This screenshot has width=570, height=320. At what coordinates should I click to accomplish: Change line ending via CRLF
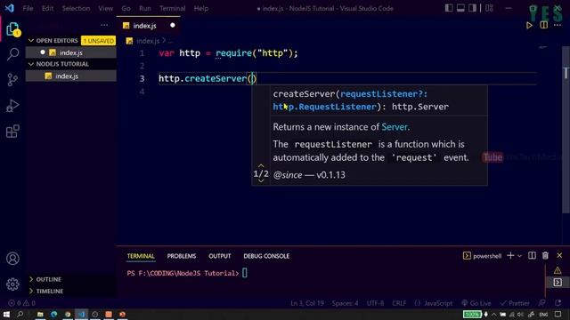coord(399,303)
